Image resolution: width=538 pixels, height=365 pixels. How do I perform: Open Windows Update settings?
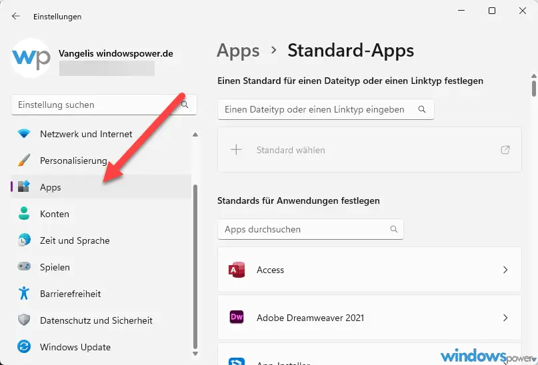(x=101, y=347)
